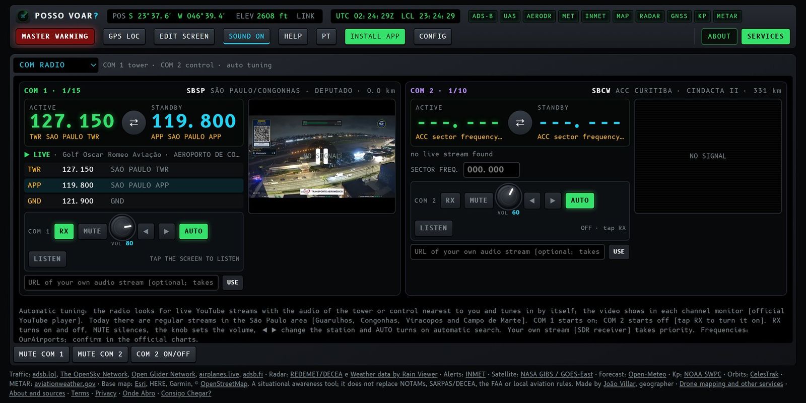Toggle COM 1 MUTE button
This screenshot has height=403, width=806.
point(92,231)
